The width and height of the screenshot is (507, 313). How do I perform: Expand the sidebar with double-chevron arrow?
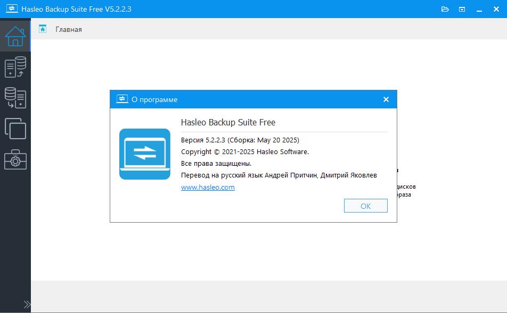tap(27, 304)
